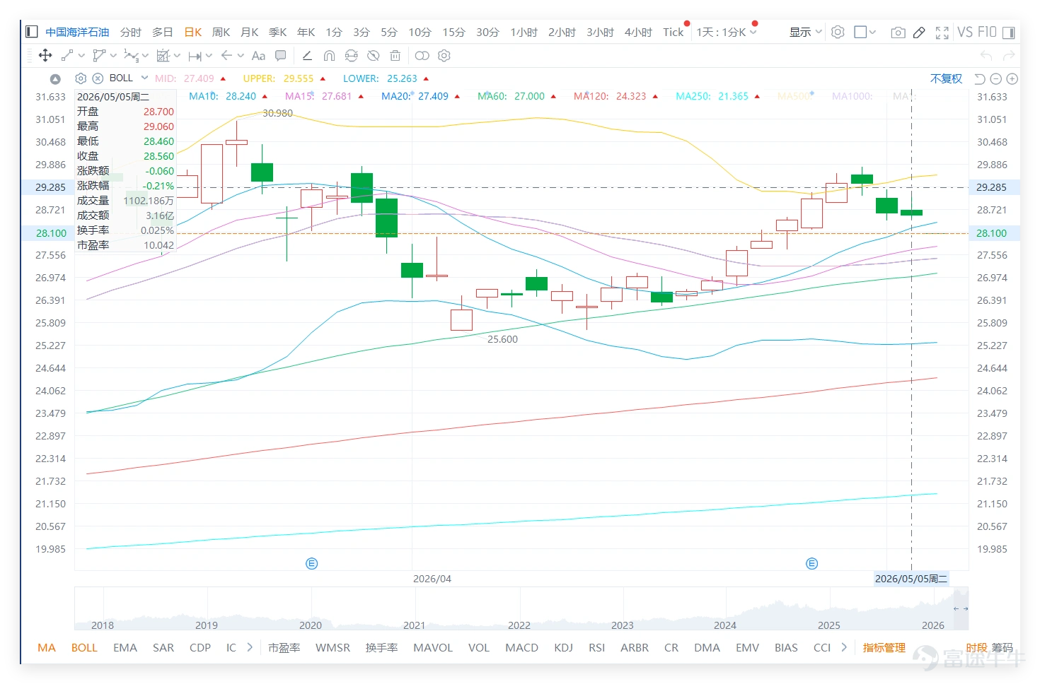Select the polygon shape drawing tool
The image size is (1040, 684).
point(99,56)
